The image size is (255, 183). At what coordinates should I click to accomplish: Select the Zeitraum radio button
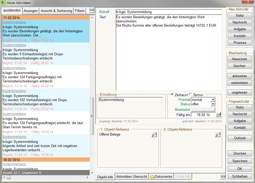coord(172,95)
